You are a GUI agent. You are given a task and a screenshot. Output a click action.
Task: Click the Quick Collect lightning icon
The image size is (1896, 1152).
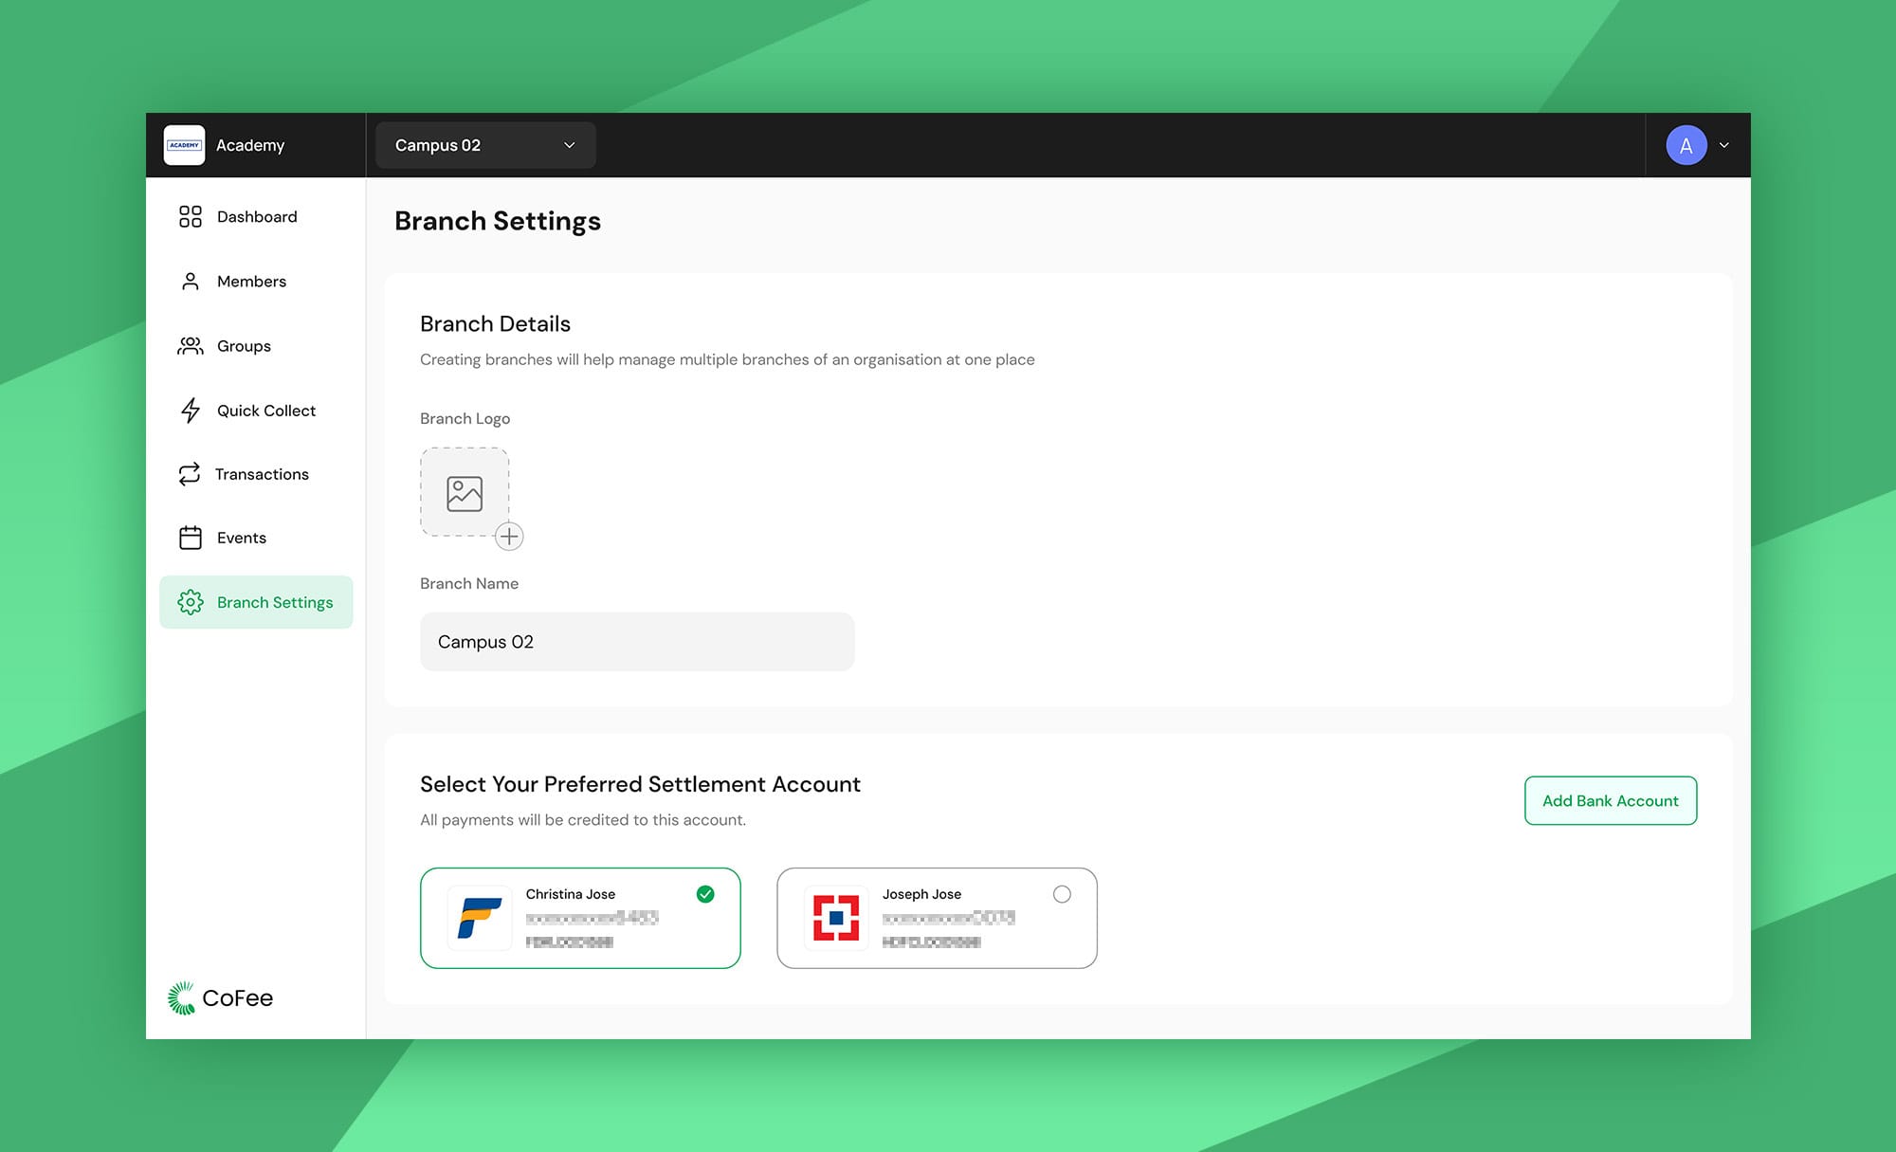click(x=191, y=411)
